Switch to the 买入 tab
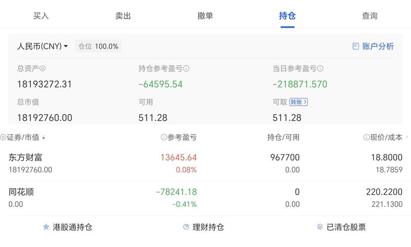 tap(41, 16)
